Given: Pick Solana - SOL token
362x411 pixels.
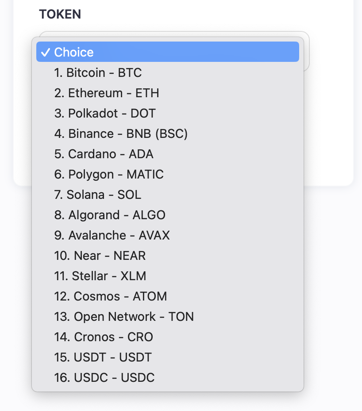Looking at the screenshot, I should tap(98, 194).
